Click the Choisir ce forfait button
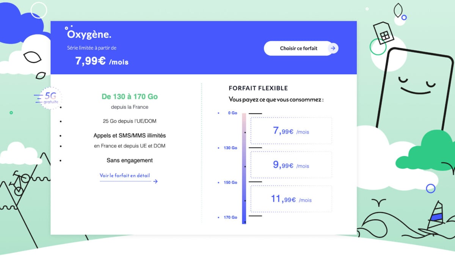The height and width of the screenshot is (256, 455). [298, 48]
